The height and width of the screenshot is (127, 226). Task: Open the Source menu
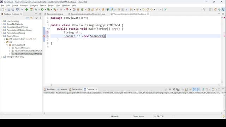15,6
